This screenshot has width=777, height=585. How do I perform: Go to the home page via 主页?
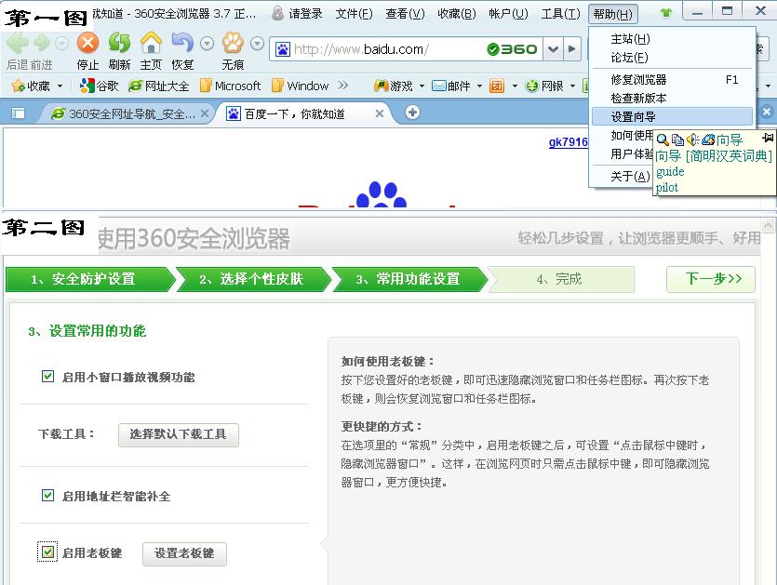151,43
